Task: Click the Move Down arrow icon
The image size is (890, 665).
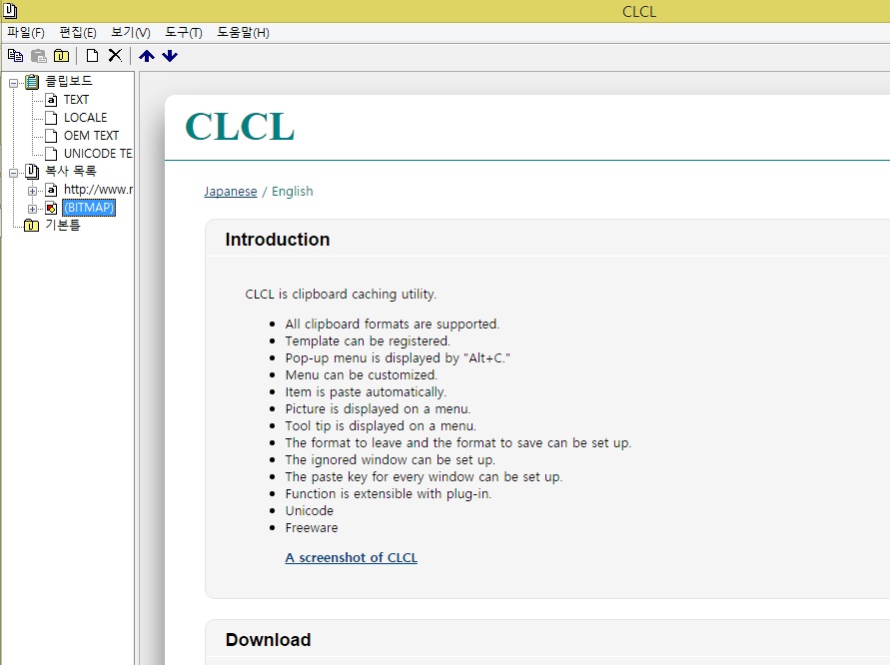Action: tap(170, 56)
